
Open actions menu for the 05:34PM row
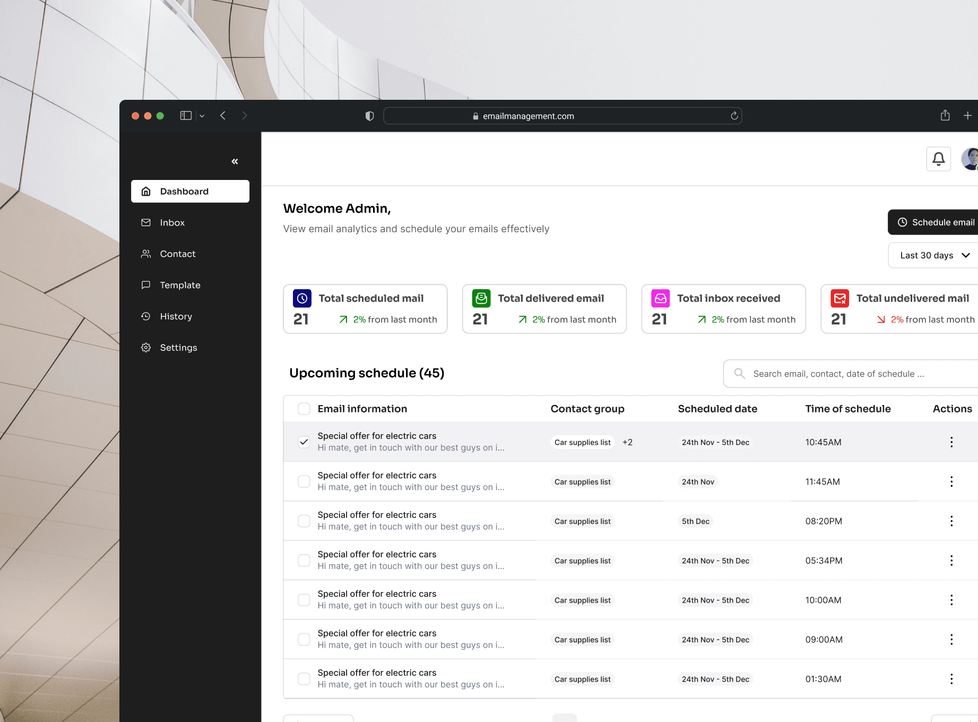pyautogui.click(x=951, y=561)
